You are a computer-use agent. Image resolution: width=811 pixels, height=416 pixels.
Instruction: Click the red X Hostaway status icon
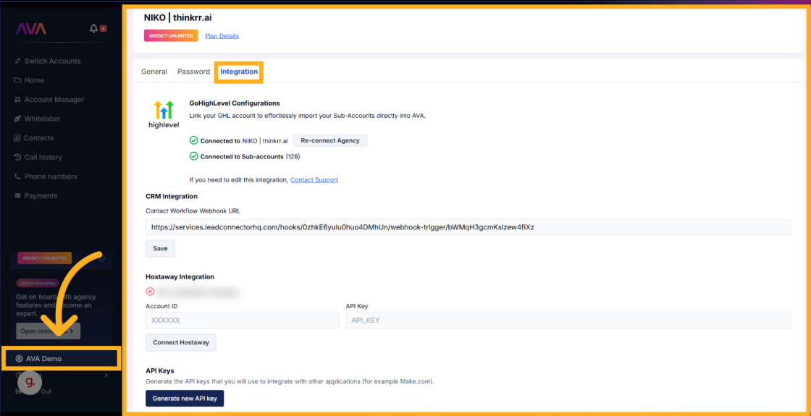151,292
